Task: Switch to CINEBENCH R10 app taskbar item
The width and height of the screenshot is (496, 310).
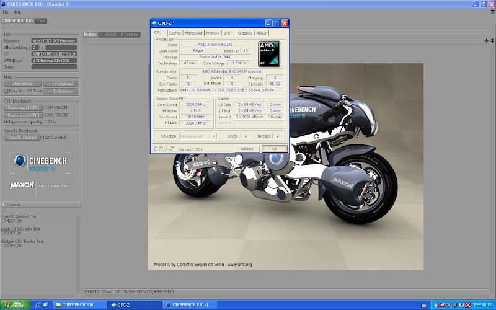Action: 191,304
